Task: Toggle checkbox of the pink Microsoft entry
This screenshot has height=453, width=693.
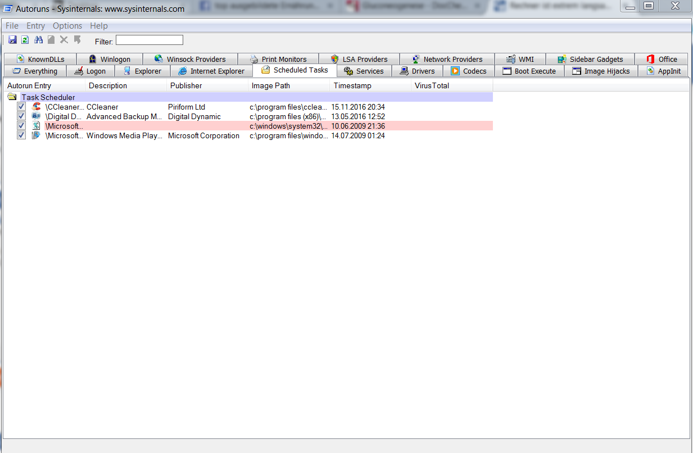Action: pyautogui.click(x=21, y=126)
